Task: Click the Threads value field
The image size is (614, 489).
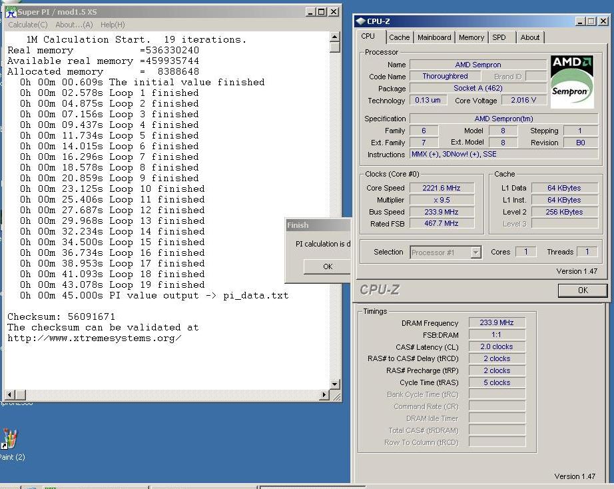Action: (587, 252)
